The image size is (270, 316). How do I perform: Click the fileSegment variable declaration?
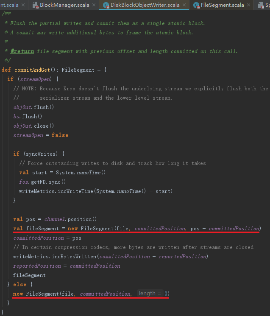42,229
